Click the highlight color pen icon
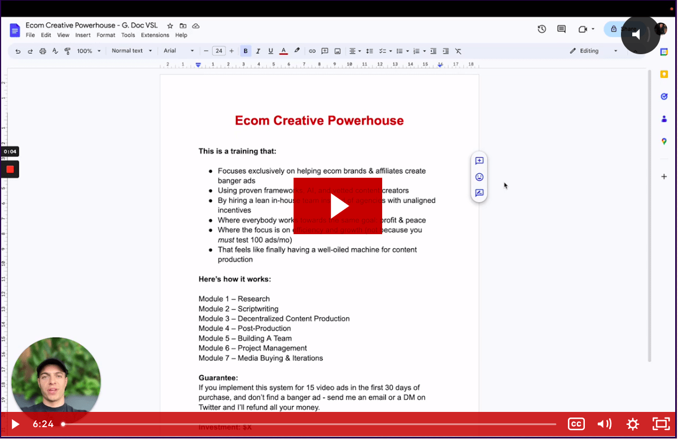678x439 pixels. click(297, 51)
